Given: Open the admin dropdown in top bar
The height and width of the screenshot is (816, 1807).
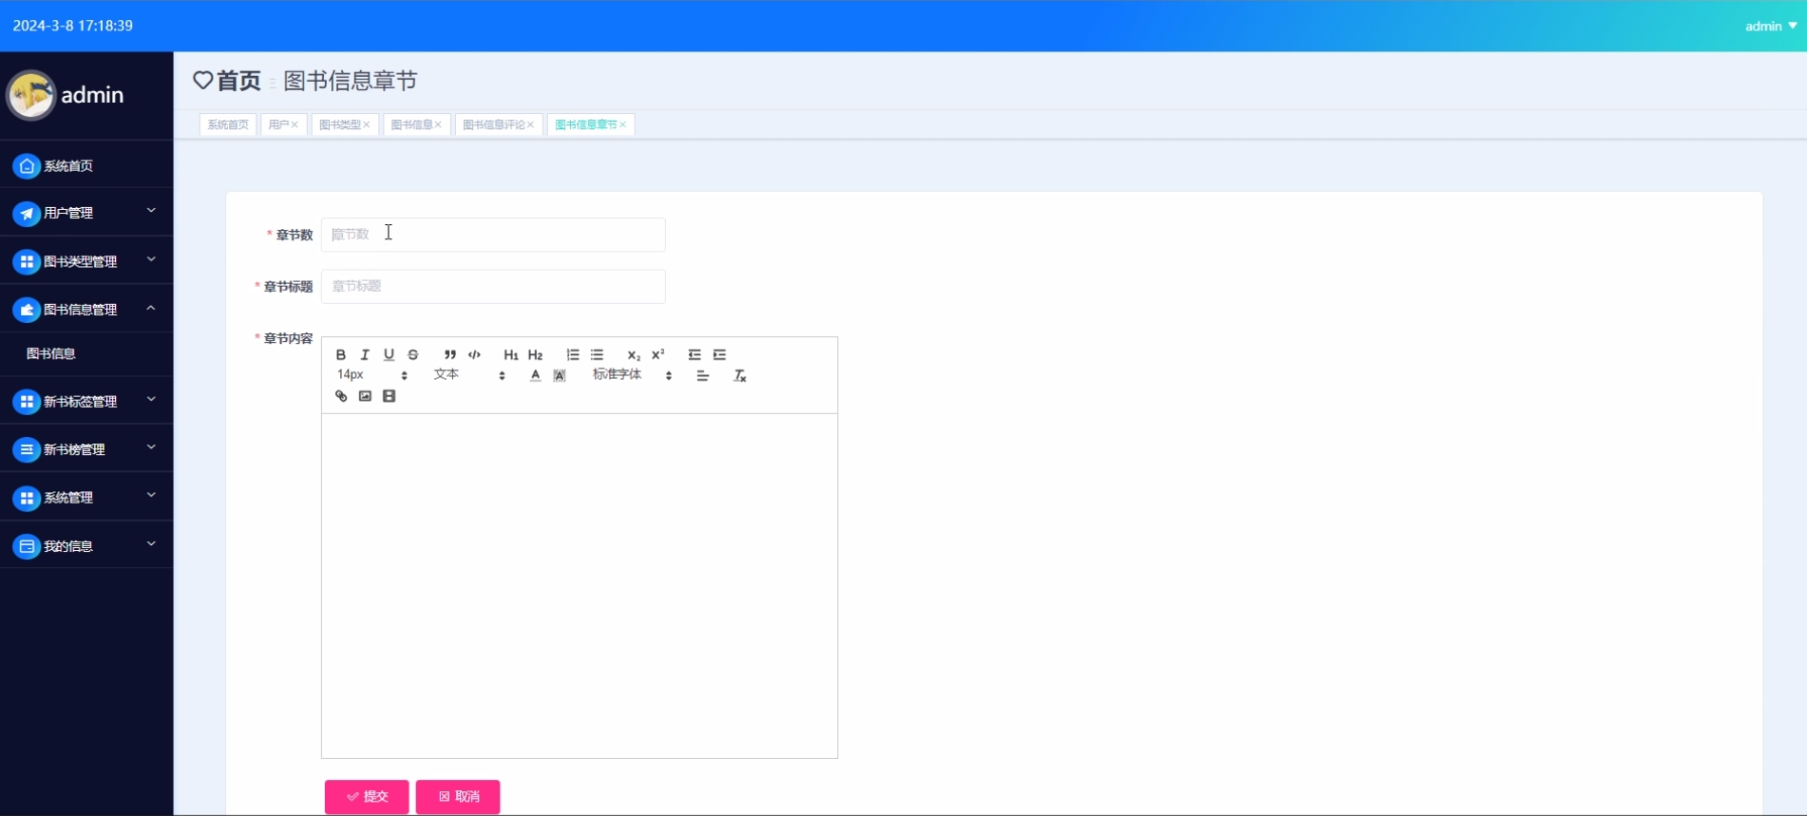Looking at the screenshot, I should point(1771,26).
